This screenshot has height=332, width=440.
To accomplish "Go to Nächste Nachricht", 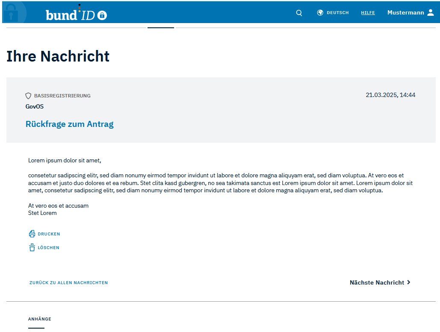I will pyautogui.click(x=377, y=282).
